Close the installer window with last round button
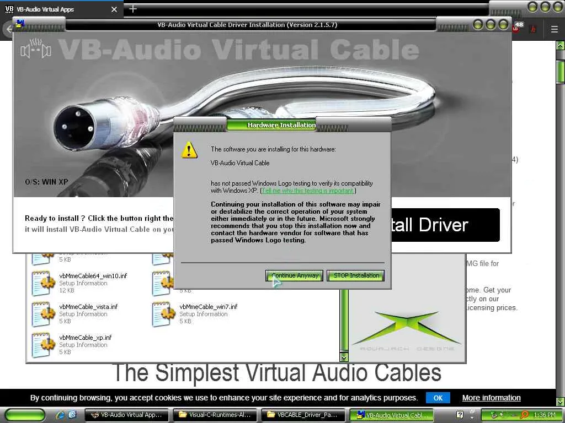 click(503, 24)
